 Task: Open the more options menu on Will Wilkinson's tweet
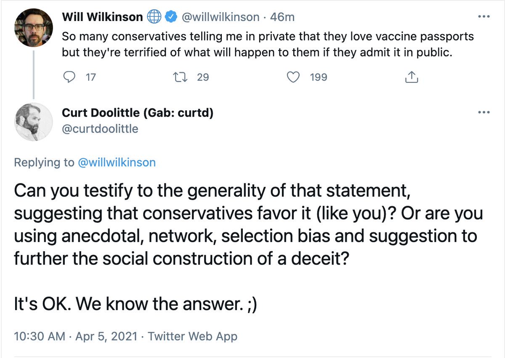pyautogui.click(x=484, y=16)
